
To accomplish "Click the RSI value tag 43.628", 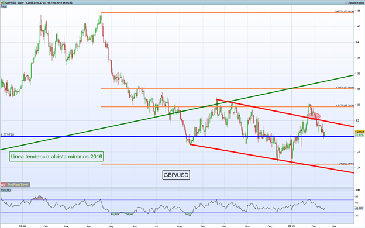I will [359, 208].
